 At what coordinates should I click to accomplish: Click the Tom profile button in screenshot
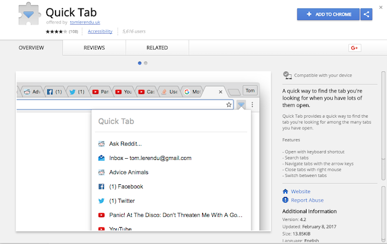(250, 91)
